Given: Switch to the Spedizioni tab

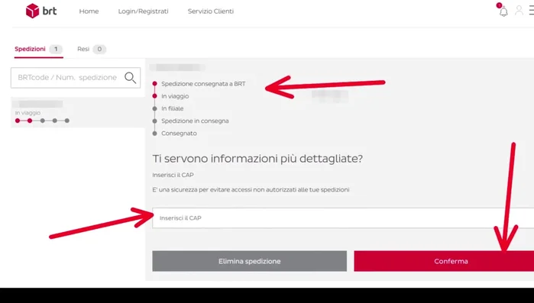Looking at the screenshot, I should 38,50.
